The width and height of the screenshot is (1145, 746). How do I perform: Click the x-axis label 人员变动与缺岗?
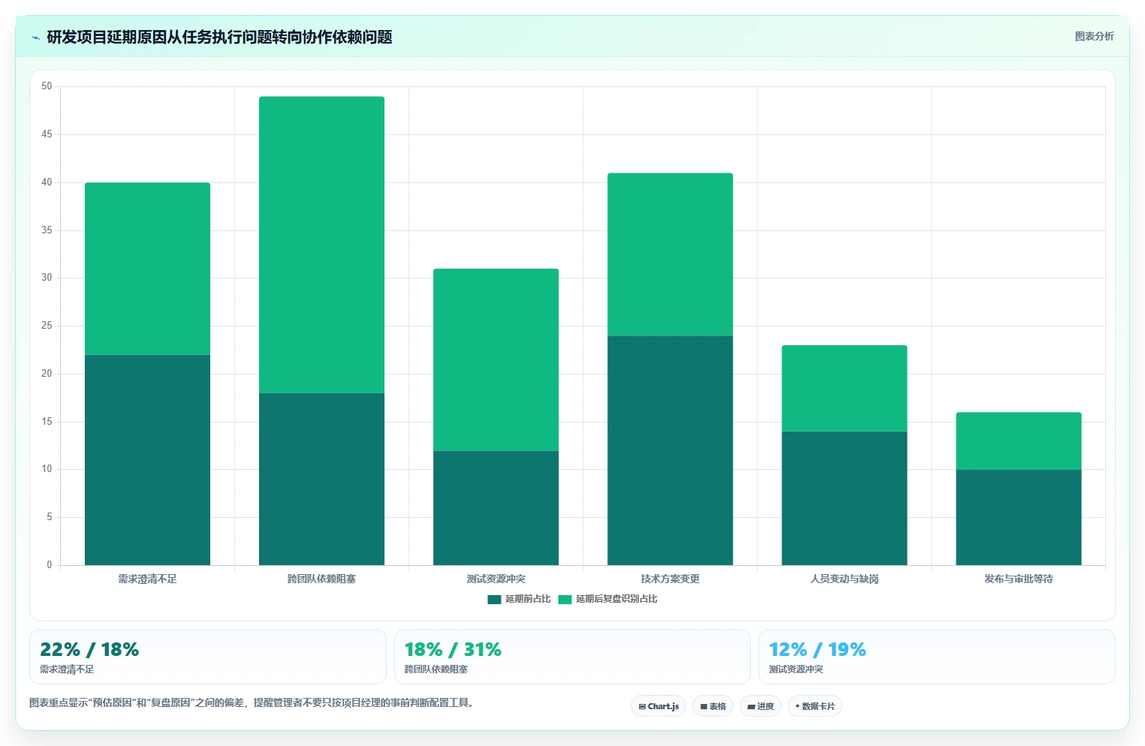point(844,579)
